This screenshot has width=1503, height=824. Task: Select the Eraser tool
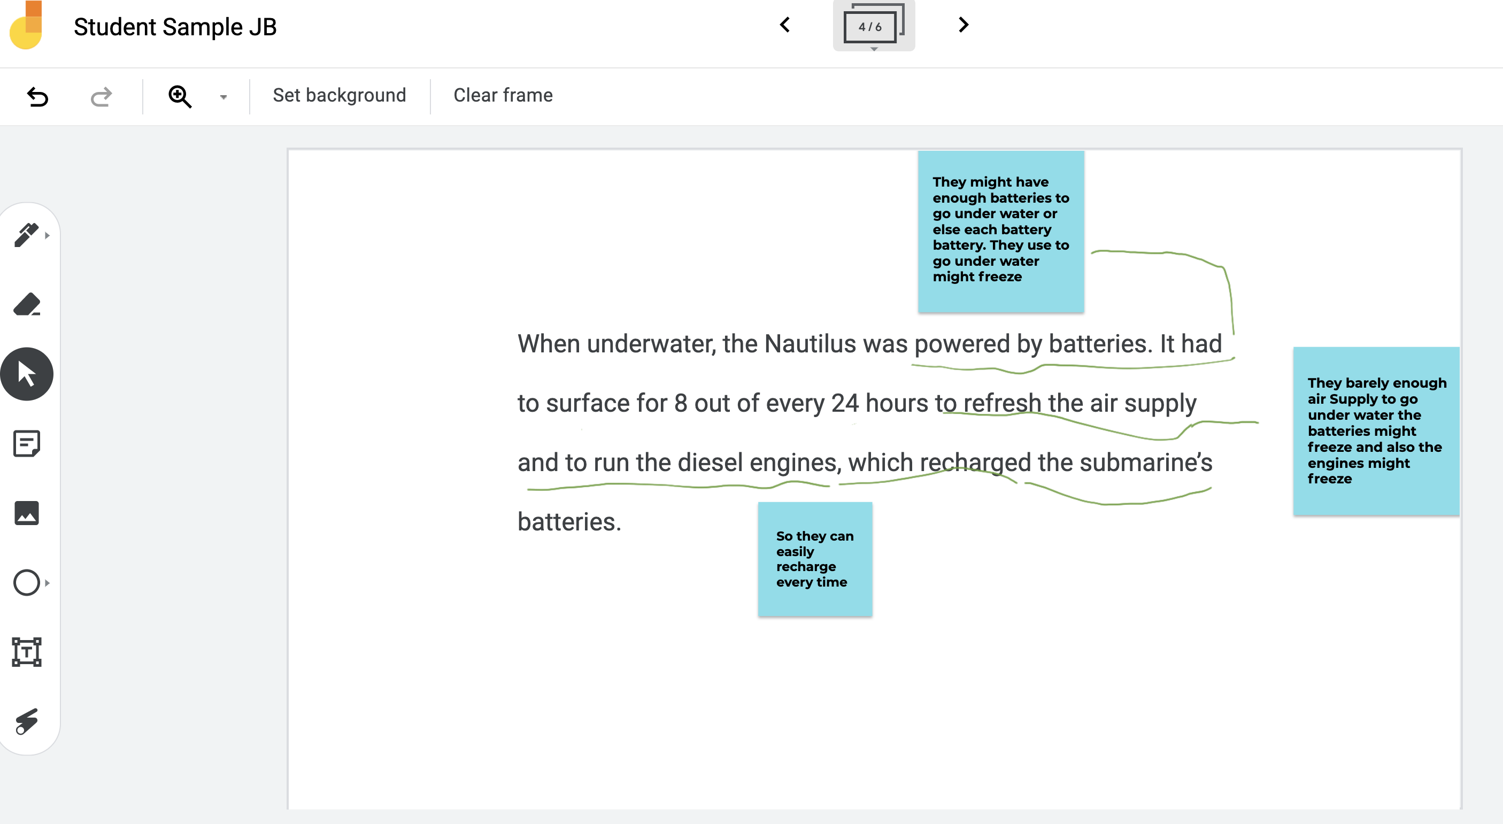pos(26,305)
